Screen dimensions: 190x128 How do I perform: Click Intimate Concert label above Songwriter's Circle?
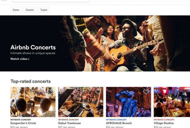[x=21, y=120]
